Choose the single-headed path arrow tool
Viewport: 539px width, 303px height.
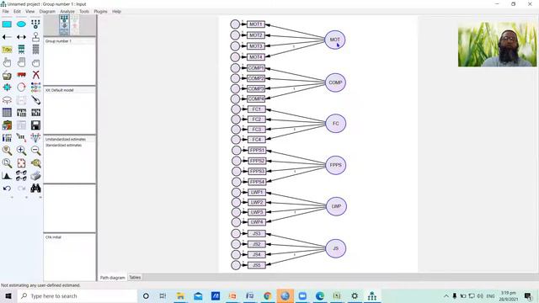7,37
